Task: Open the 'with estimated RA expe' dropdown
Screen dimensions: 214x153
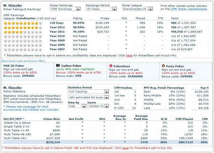Action: pos(88,97)
